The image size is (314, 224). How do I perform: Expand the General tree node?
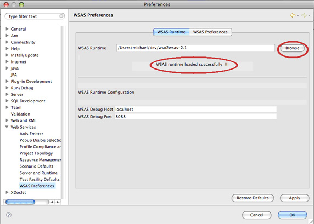[7, 29]
